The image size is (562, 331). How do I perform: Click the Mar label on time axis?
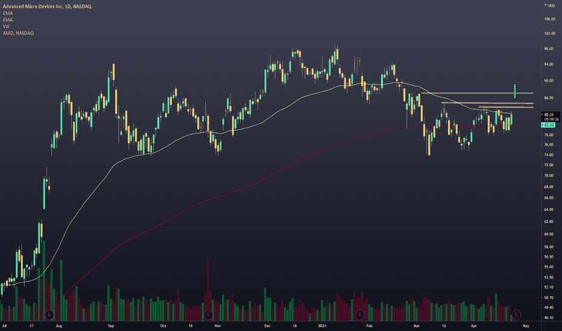416,326
